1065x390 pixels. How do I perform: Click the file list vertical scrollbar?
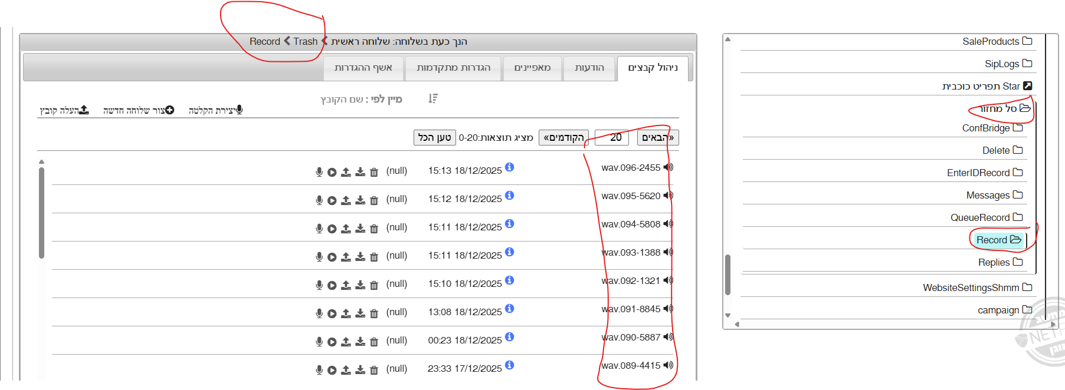pos(41,212)
